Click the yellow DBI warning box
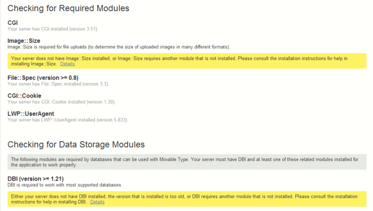 187,199
